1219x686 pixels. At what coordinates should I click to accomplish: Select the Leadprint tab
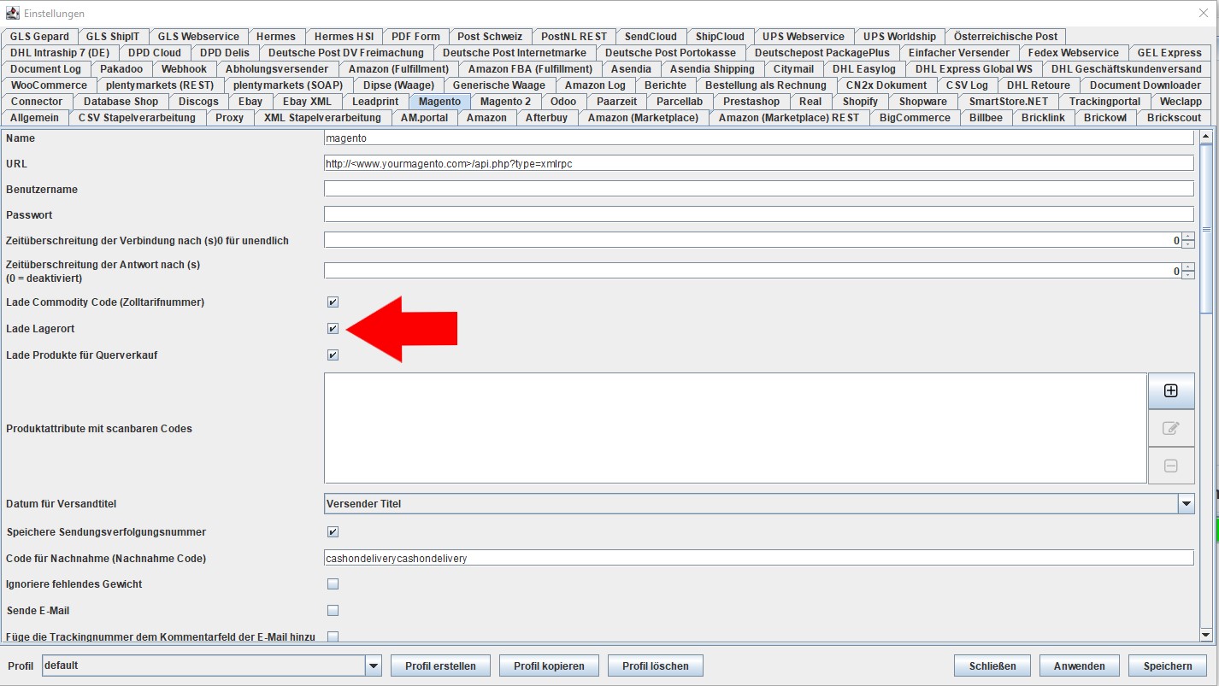coord(375,102)
